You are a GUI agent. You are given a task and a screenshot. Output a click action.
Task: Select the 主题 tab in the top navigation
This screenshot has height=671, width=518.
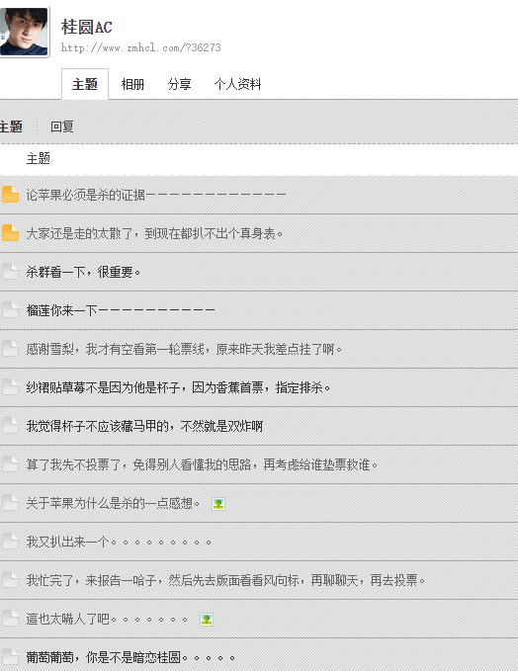click(x=85, y=84)
